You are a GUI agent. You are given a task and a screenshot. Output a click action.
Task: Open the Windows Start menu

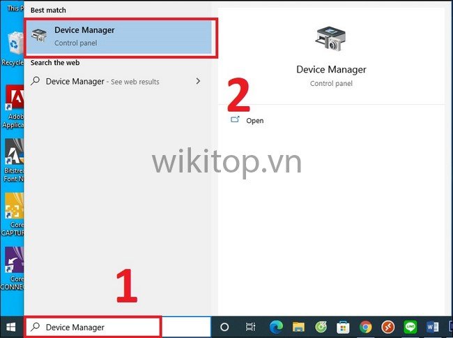click(11, 327)
